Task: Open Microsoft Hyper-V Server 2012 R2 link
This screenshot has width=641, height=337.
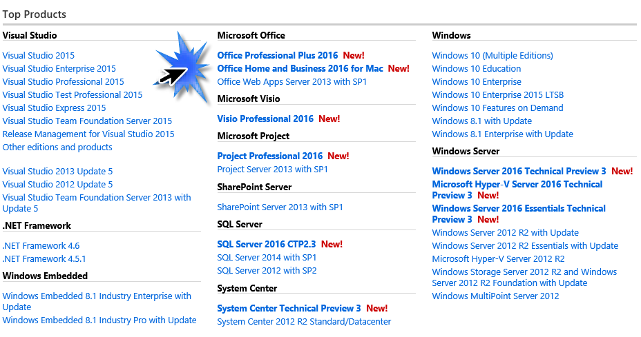Action: 498,259
